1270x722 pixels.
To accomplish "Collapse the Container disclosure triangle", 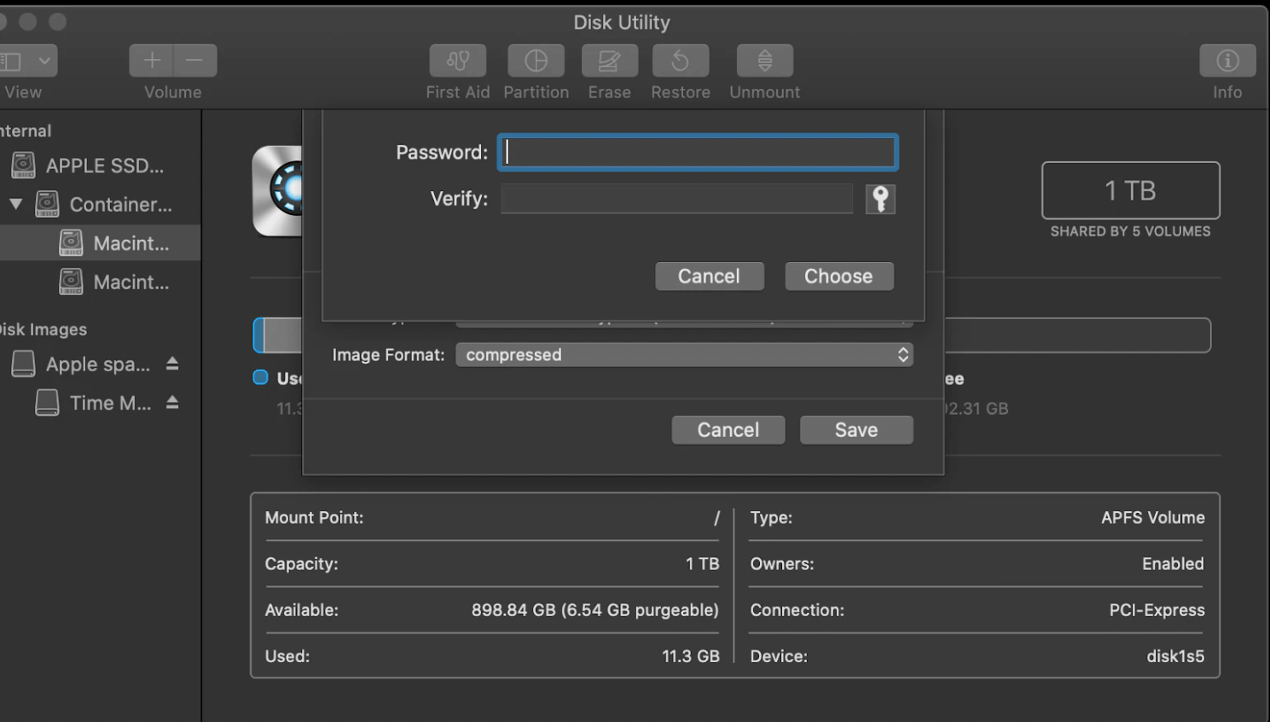I will coord(16,205).
